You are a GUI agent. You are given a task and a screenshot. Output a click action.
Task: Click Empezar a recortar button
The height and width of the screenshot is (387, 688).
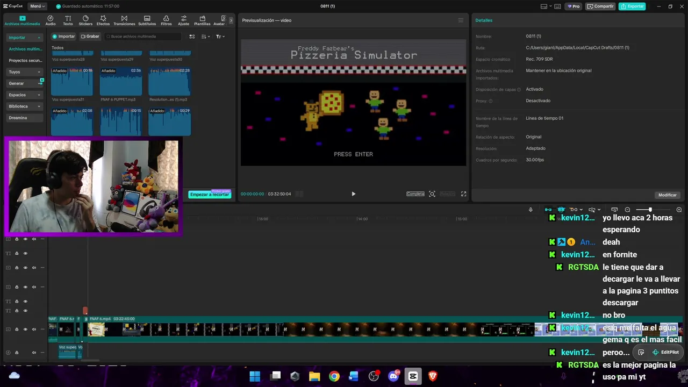tap(210, 195)
